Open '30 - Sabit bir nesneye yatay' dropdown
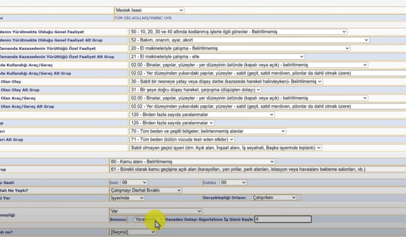 pyautogui.click(x=226, y=81)
